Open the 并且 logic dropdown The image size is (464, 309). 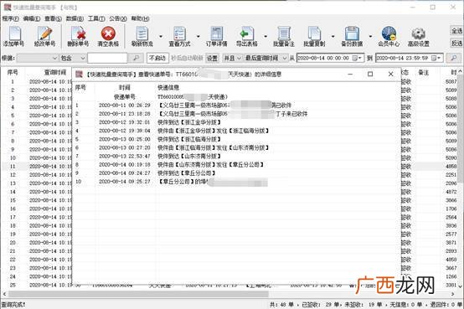tap(232, 58)
